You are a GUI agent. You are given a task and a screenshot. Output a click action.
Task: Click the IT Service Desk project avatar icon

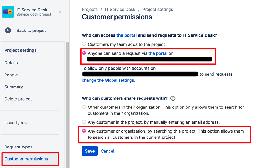8,12
